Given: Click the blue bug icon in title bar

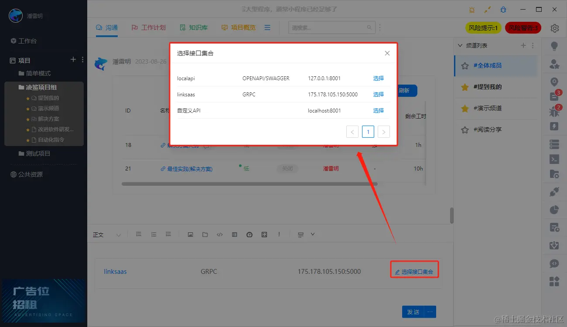Looking at the screenshot, I should pyautogui.click(x=503, y=10).
